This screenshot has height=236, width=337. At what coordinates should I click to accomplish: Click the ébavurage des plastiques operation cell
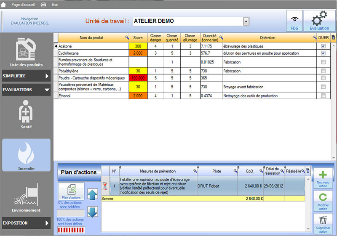point(270,46)
